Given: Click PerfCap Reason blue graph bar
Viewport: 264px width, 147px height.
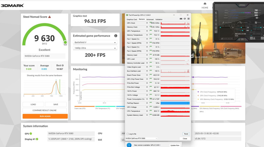Looking at the screenshot, I should [175, 103].
